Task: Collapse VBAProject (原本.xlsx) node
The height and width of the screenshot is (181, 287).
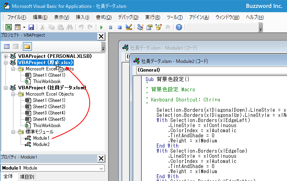Action: (x=6, y=63)
